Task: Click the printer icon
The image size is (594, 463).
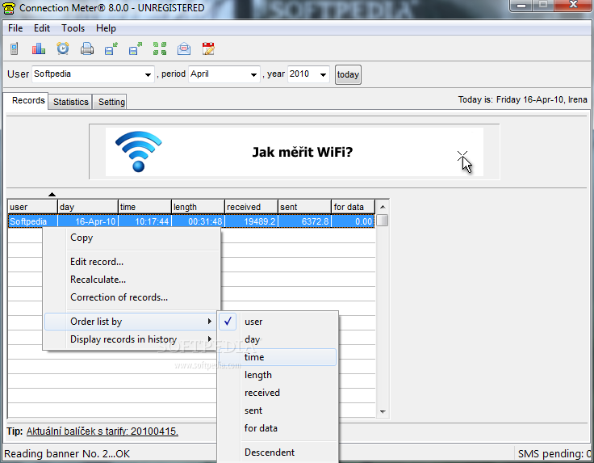Action: tap(87, 48)
